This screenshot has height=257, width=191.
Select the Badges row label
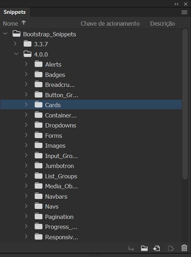point(55,75)
